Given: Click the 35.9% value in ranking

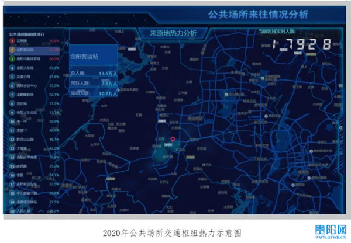Looking at the screenshot, I should pyautogui.click(x=54, y=157).
